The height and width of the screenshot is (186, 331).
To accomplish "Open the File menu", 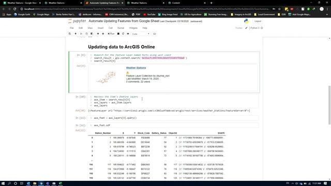I will 72,28.
